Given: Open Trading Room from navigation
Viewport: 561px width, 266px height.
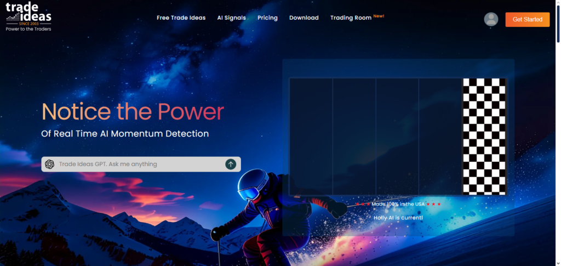Looking at the screenshot, I should [x=351, y=18].
